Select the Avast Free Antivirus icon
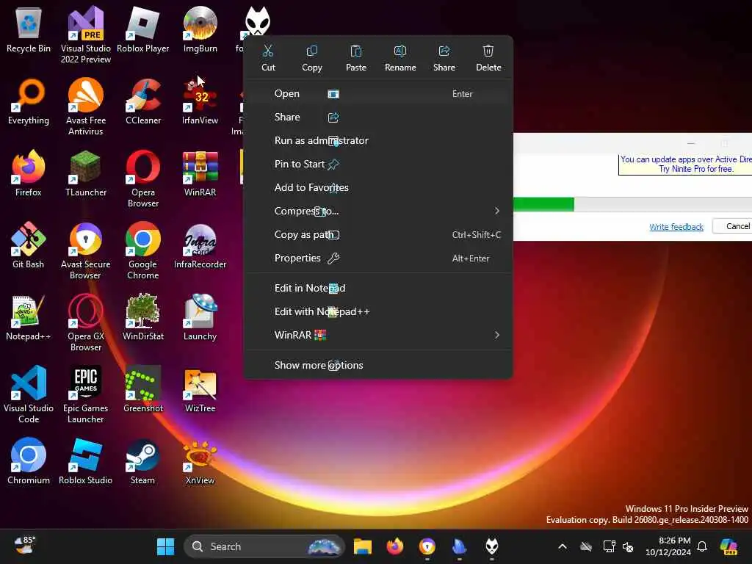Screen dimensions: 752x564 click(85, 106)
